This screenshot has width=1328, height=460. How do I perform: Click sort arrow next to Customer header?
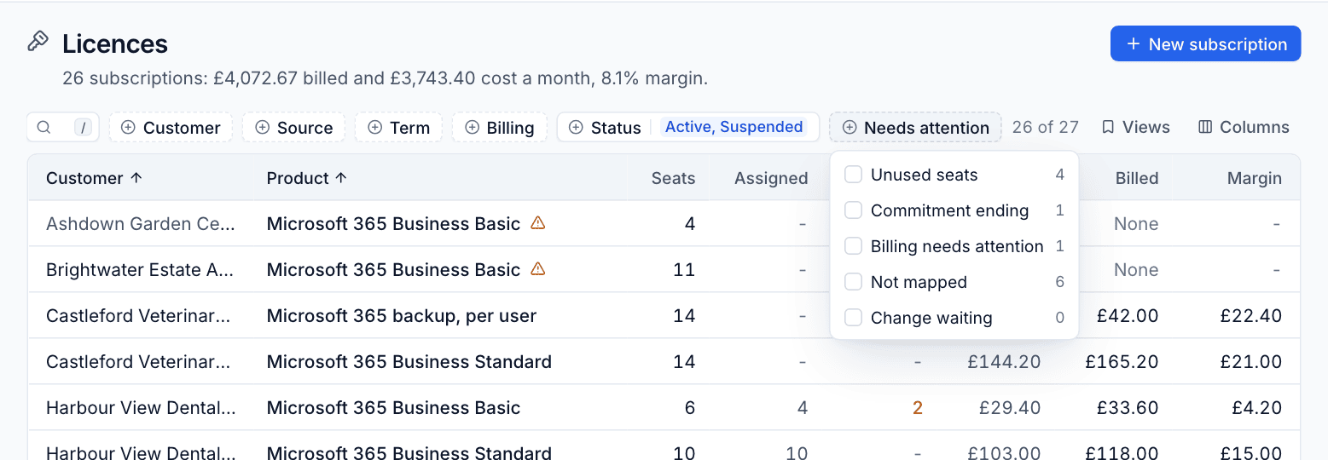pos(136,177)
